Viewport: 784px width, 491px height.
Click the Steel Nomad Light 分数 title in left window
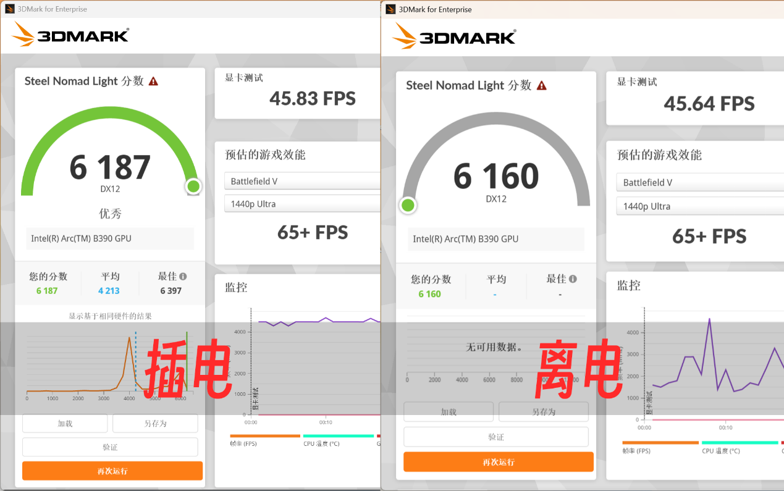(84, 81)
